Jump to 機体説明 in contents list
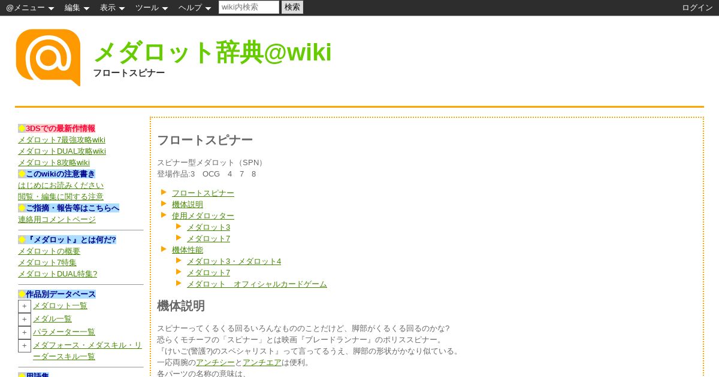The height and width of the screenshot is (377, 719). [x=188, y=205]
